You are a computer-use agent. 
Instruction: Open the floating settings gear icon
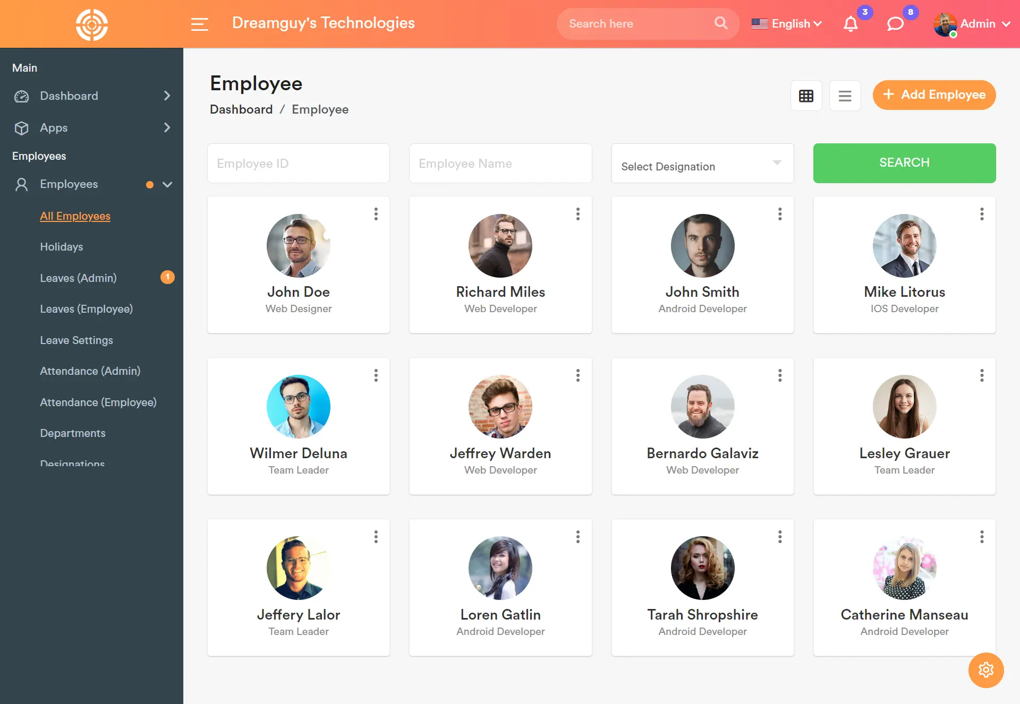pyautogui.click(x=986, y=670)
